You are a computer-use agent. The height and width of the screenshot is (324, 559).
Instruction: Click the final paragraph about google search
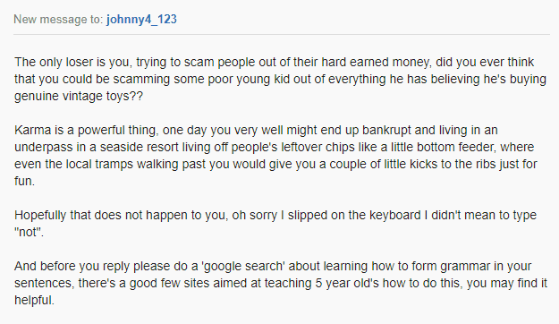click(281, 283)
